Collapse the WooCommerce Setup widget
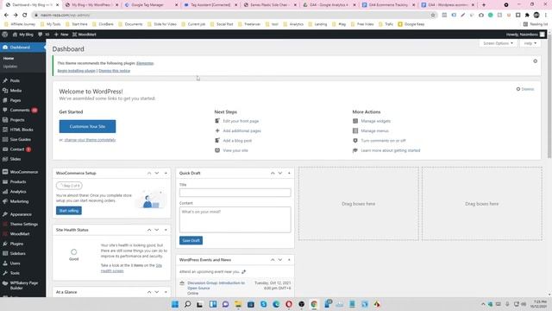Viewport: 552px width, 311px height. pos(166,173)
